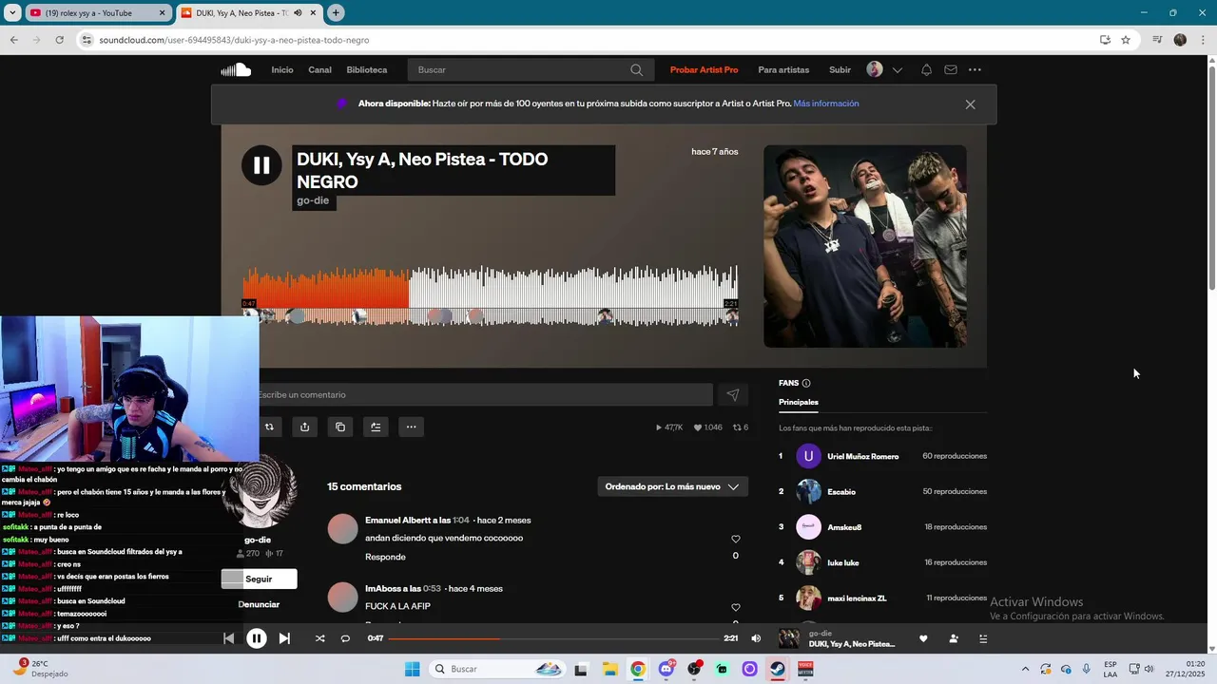The height and width of the screenshot is (684, 1217).
Task: Toggle repeat in the player bar
Action: pos(345,638)
